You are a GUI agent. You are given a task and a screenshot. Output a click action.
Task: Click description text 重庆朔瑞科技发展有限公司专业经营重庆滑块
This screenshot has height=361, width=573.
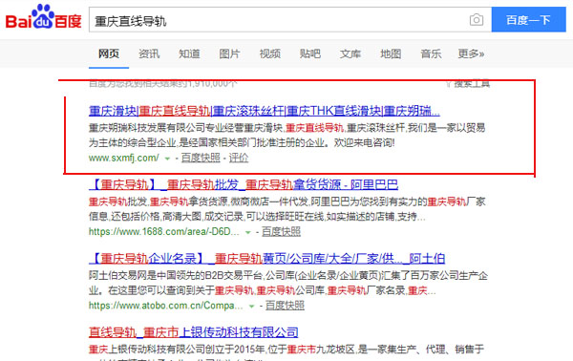(x=185, y=128)
